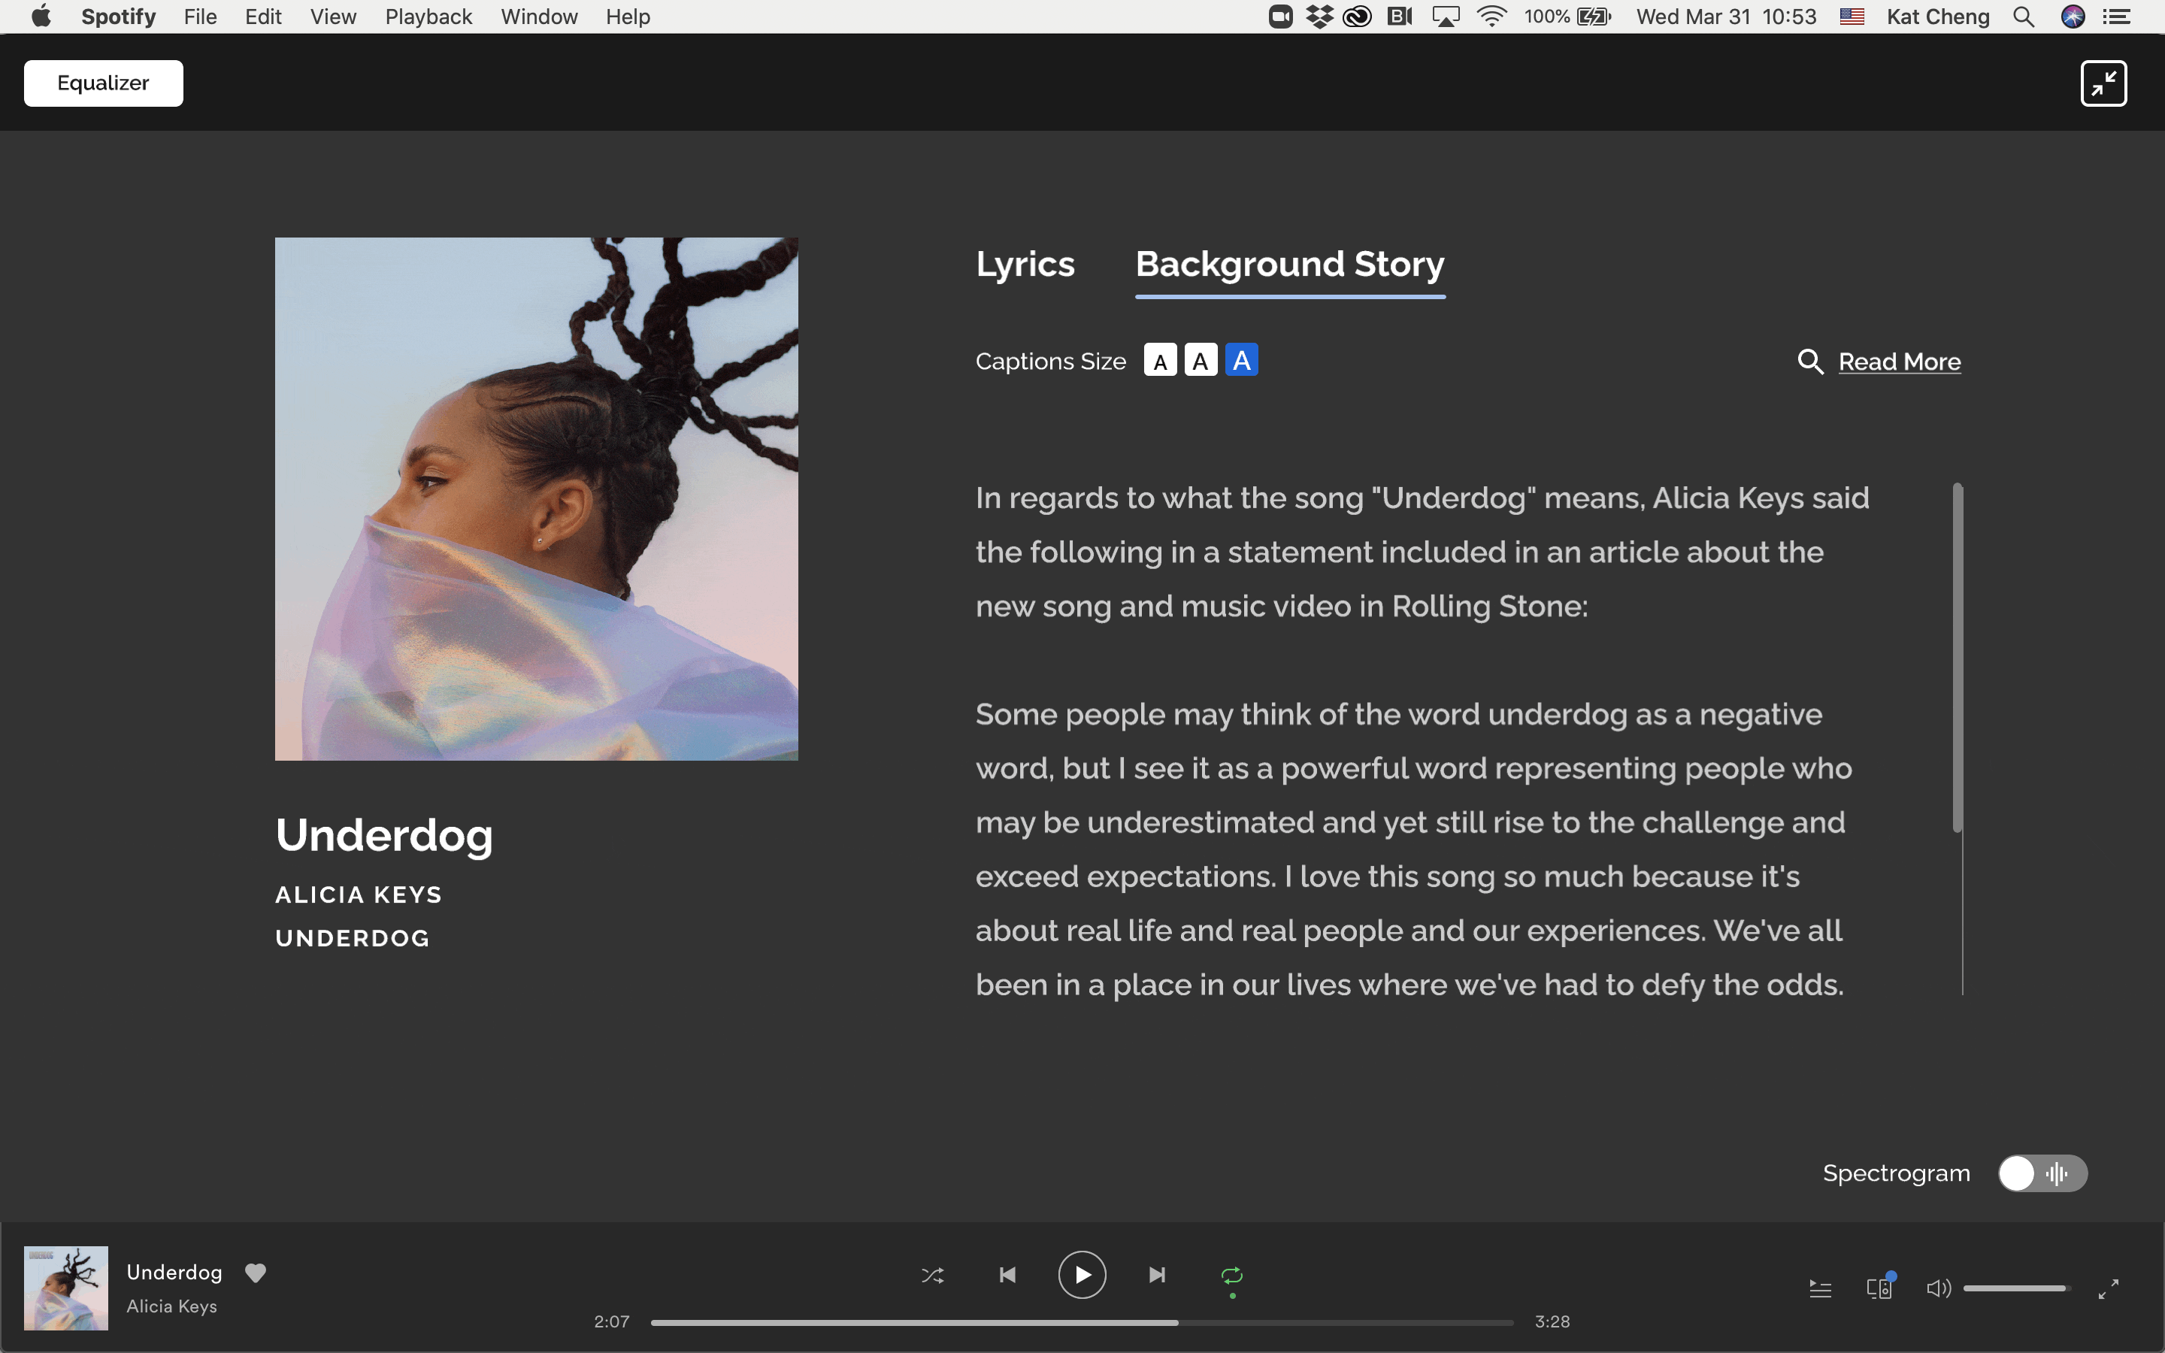Click the total duration 3:28

point(1552,1321)
